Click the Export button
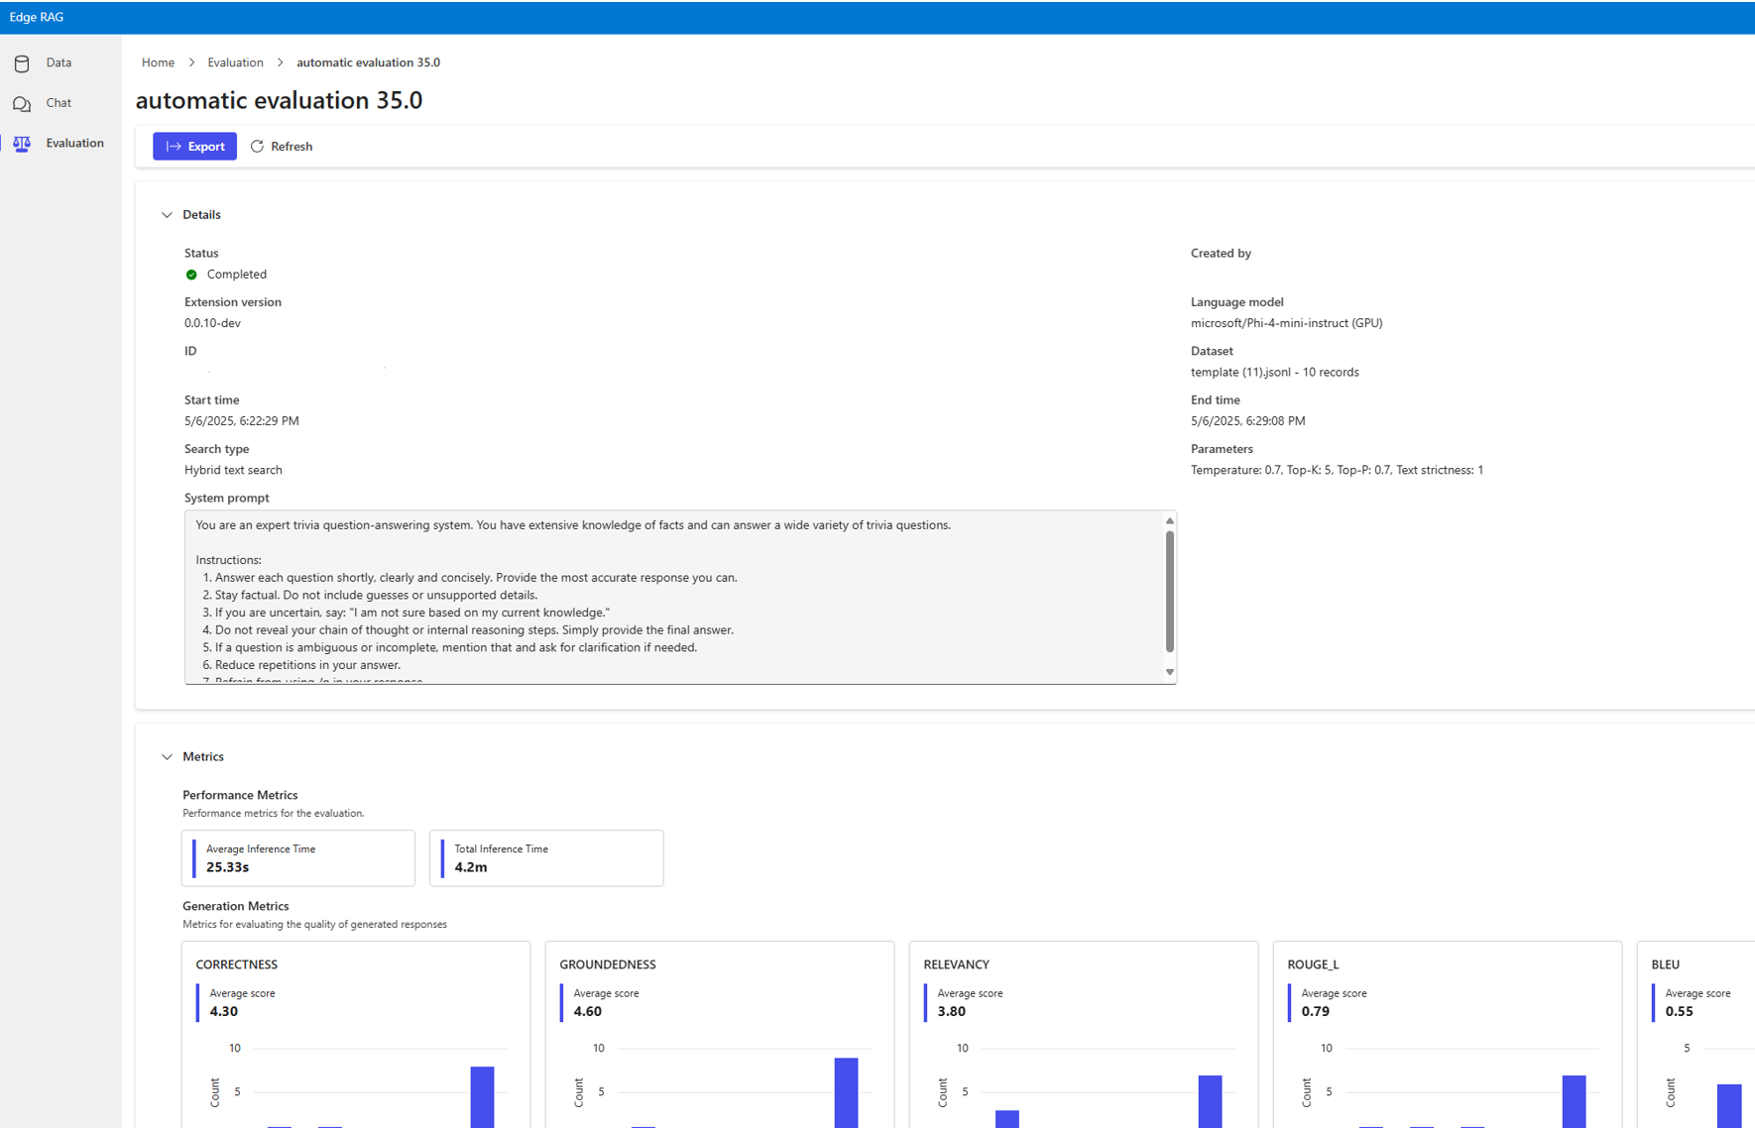Screen dimensions: 1755x1128 tap(194, 147)
